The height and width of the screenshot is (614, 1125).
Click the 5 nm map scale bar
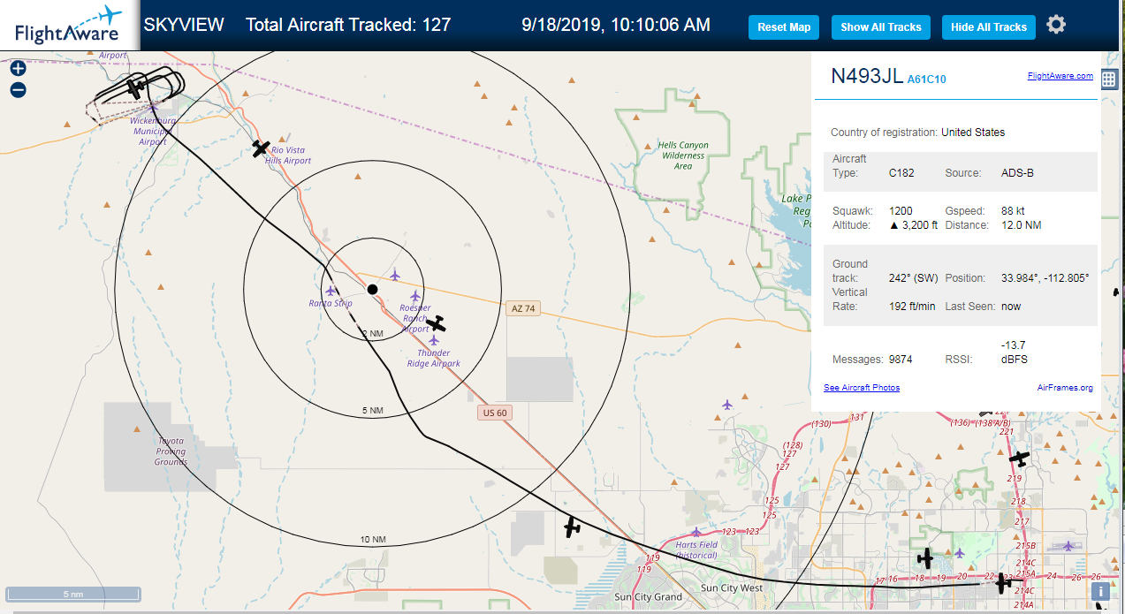click(73, 595)
